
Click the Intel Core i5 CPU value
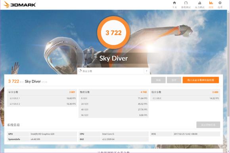coord(108,134)
